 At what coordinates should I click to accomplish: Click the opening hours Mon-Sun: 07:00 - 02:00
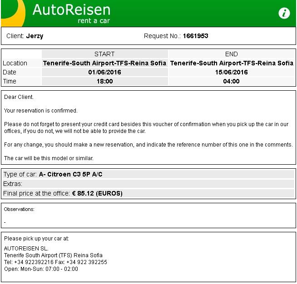coord(49,269)
